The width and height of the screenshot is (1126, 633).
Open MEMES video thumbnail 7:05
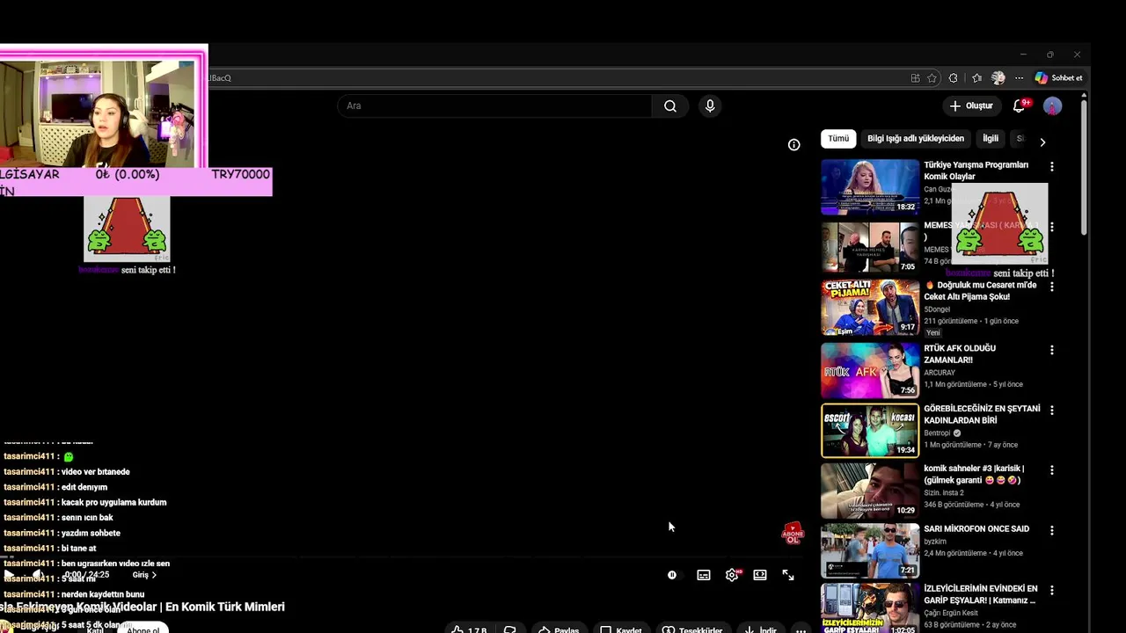coord(870,247)
